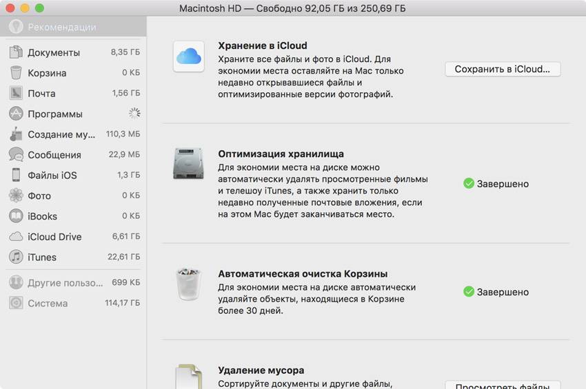Open the Корзина category in sidebar

[47, 73]
